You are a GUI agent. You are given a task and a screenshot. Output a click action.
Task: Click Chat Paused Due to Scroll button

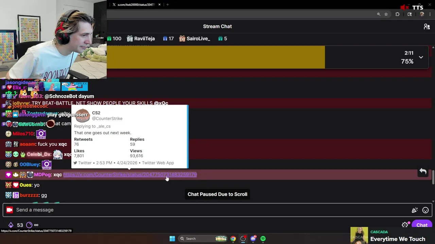[217, 194]
